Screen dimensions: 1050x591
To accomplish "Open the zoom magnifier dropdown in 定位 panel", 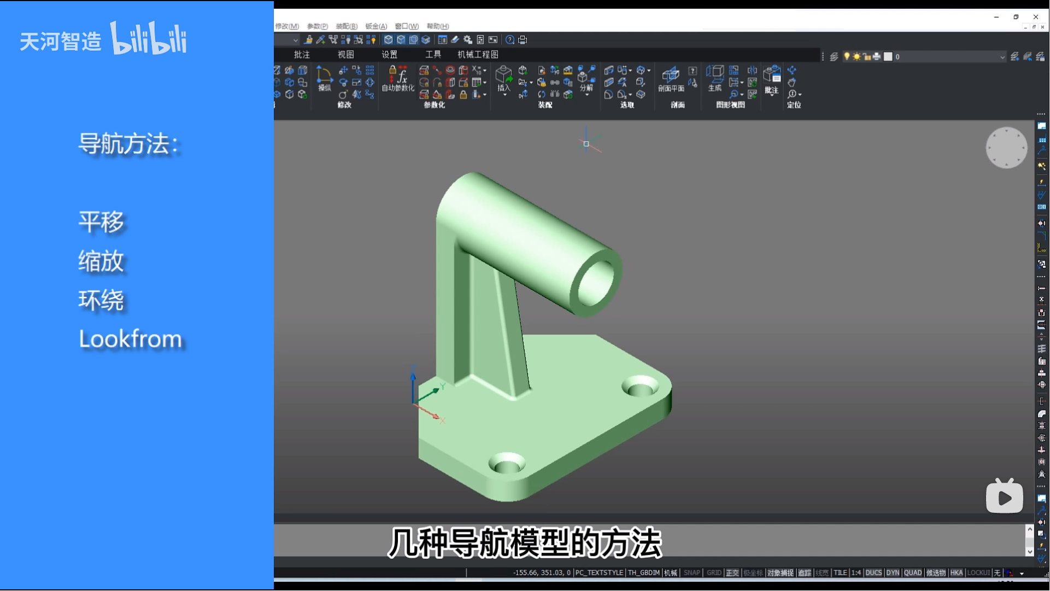I will point(800,95).
